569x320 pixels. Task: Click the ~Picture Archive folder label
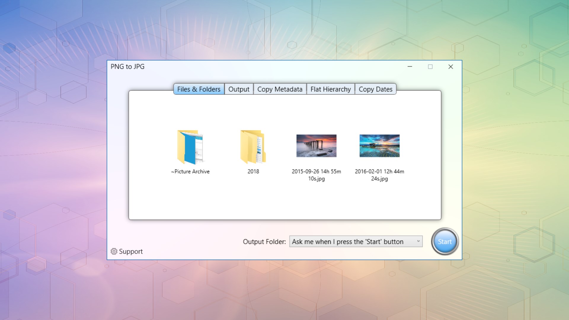[x=190, y=172]
